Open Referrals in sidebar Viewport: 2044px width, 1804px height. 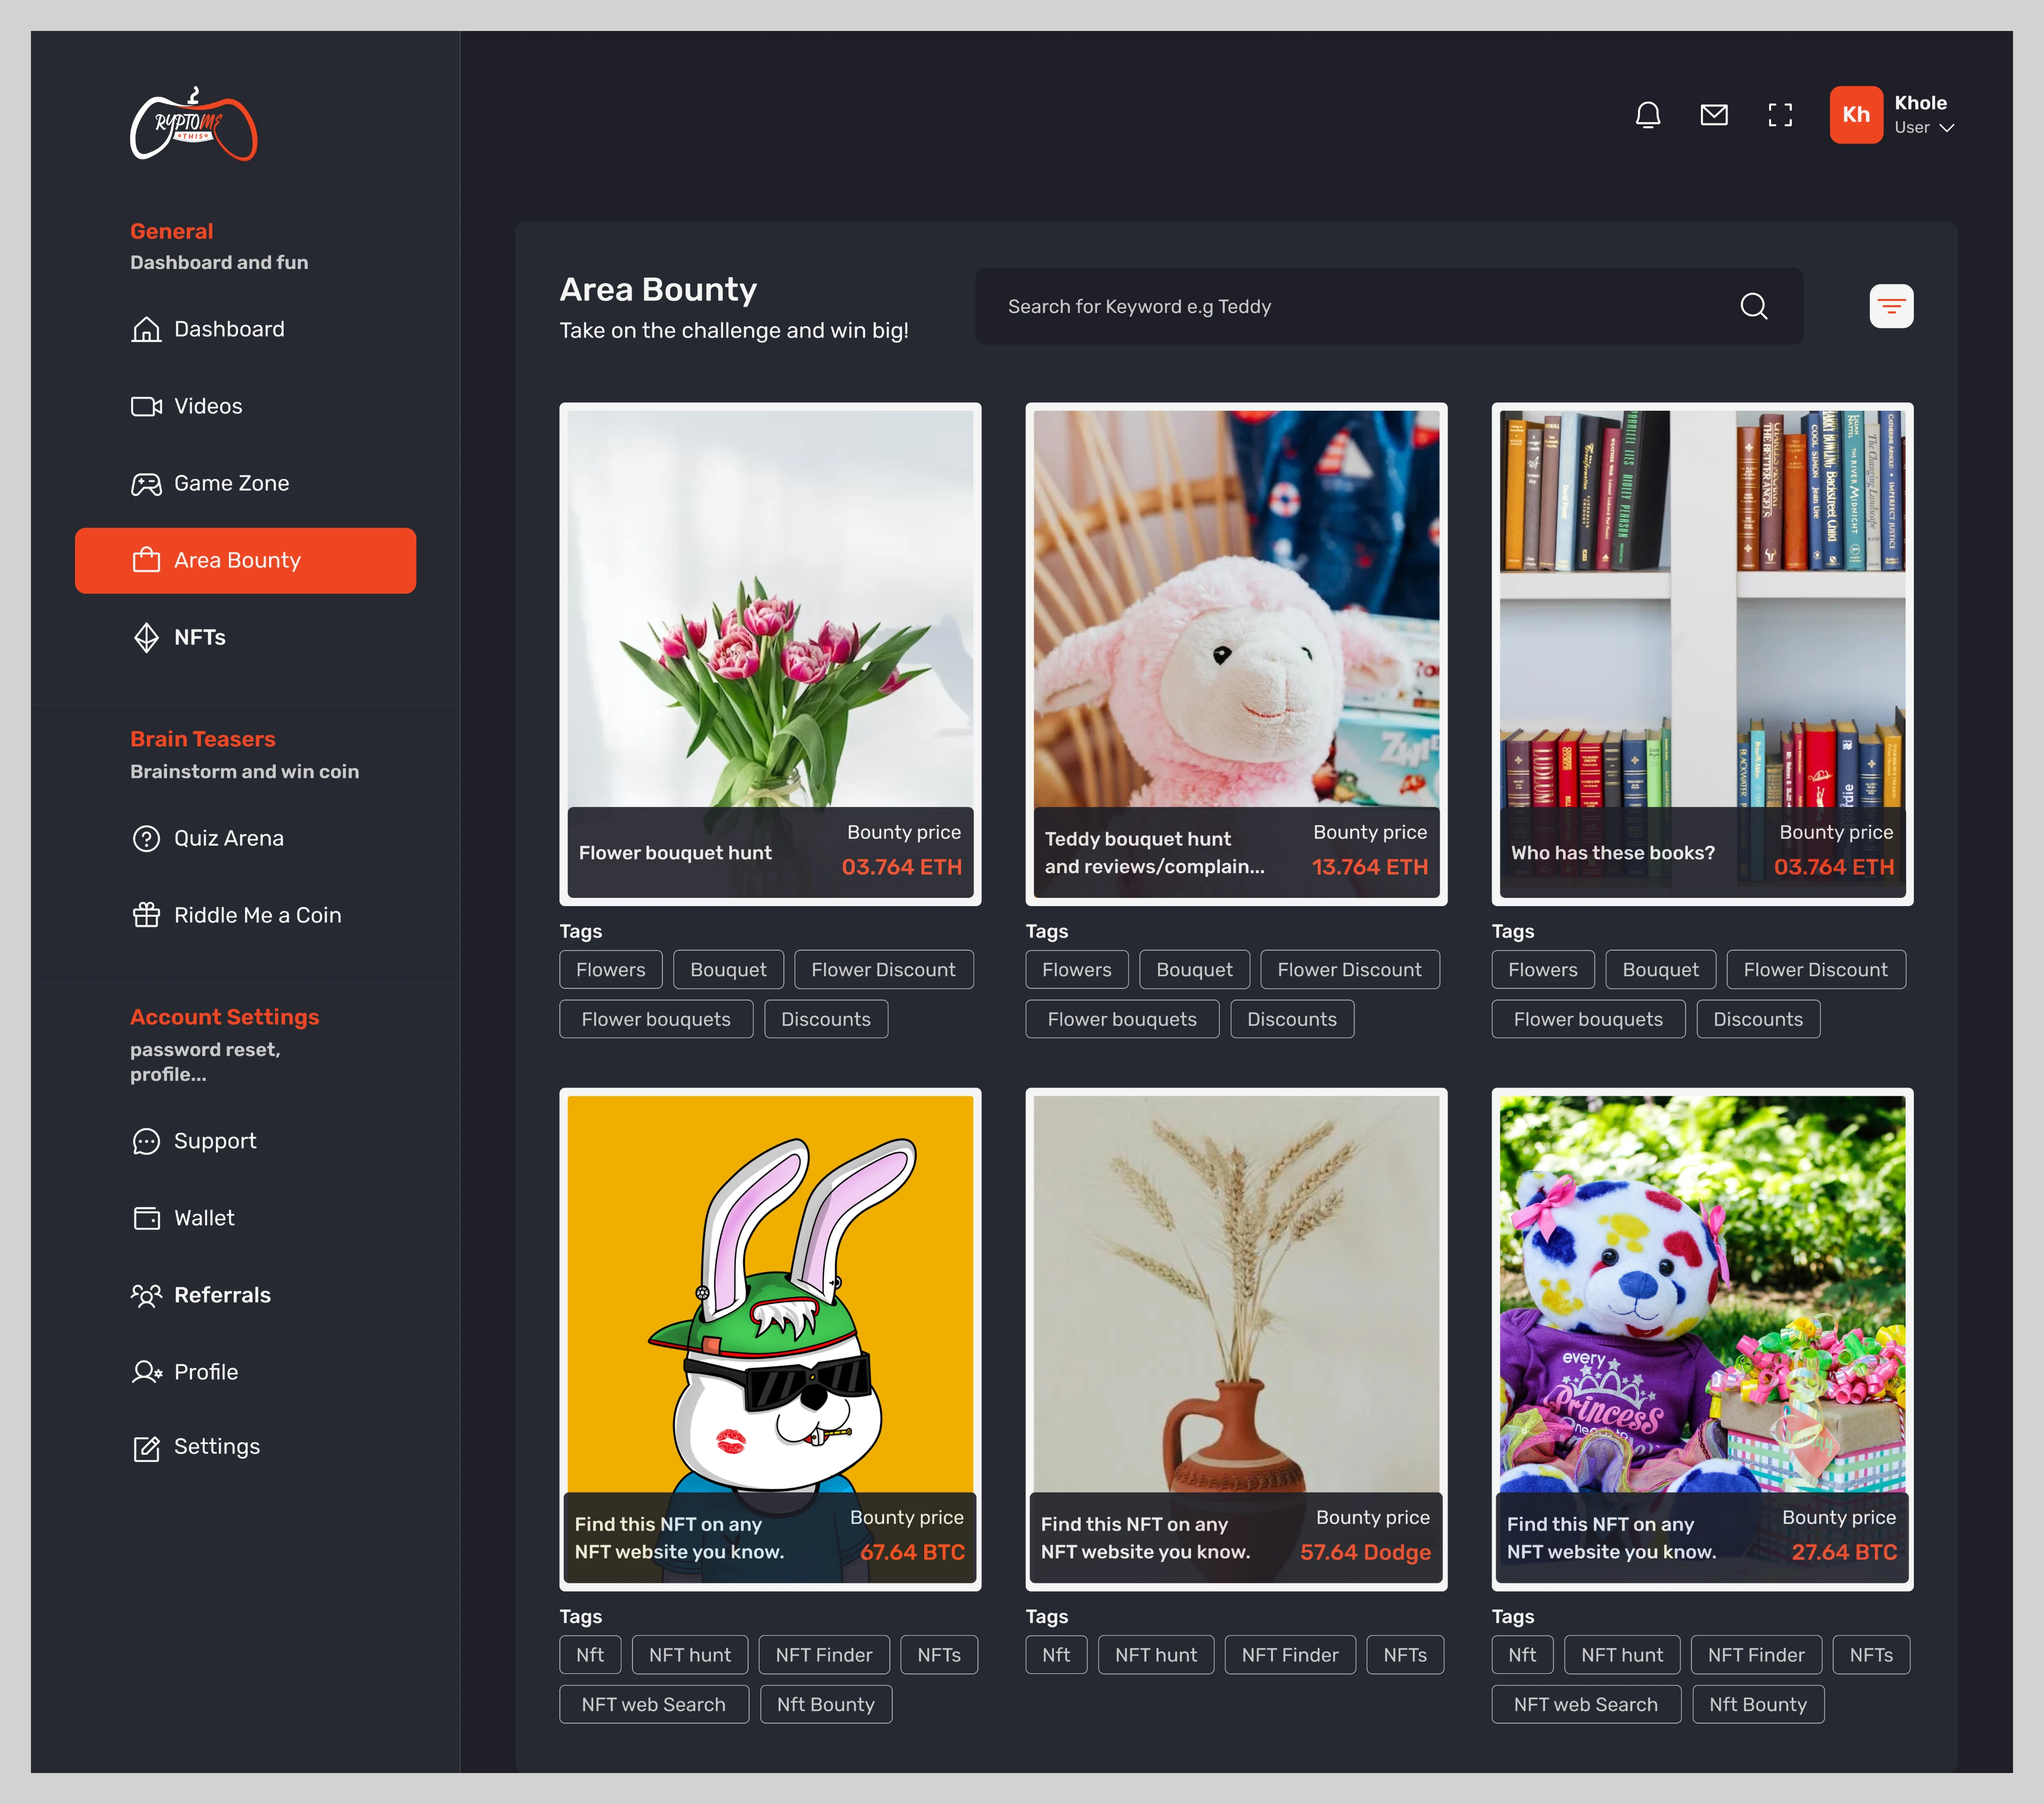(222, 1295)
